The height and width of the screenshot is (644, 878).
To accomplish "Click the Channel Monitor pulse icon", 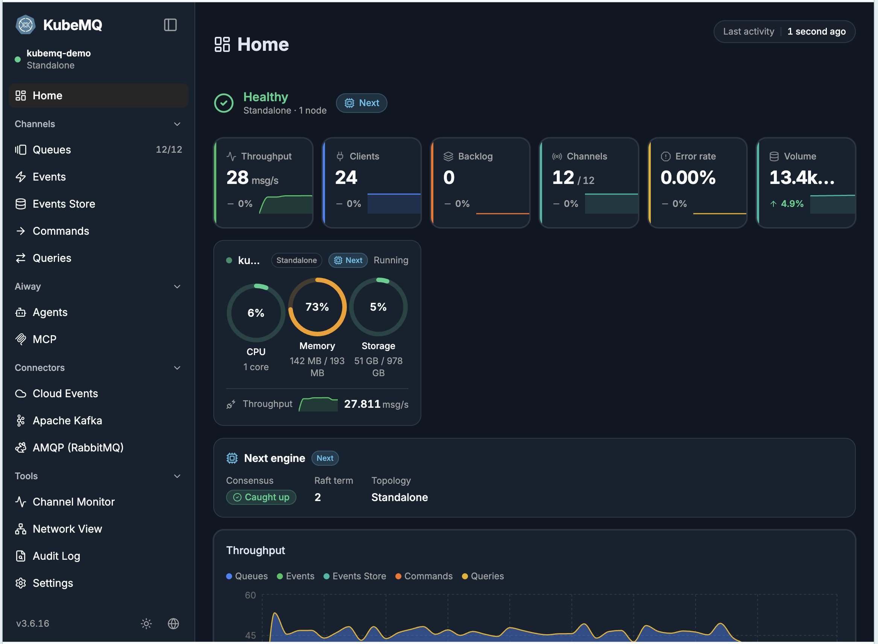I will [21, 502].
